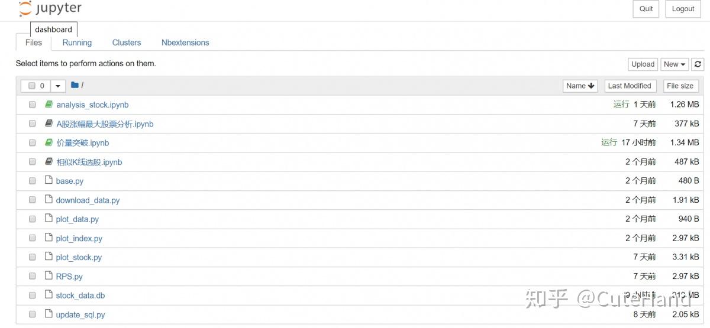Click the notebook icon beside 相似K线选股.ipynb
710x328 pixels.
pos(49,161)
